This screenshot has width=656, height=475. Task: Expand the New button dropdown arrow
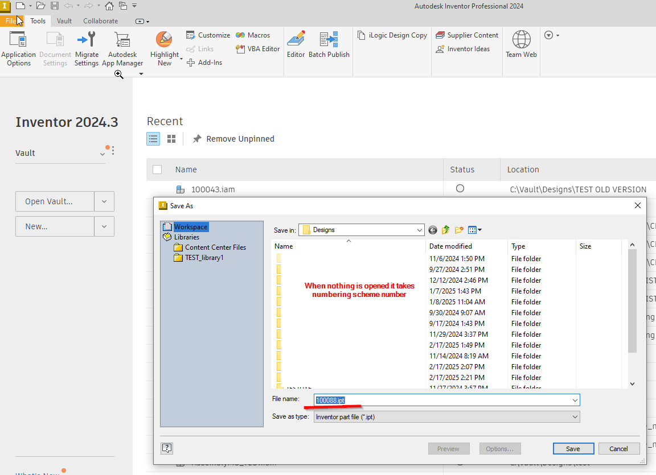(x=105, y=226)
